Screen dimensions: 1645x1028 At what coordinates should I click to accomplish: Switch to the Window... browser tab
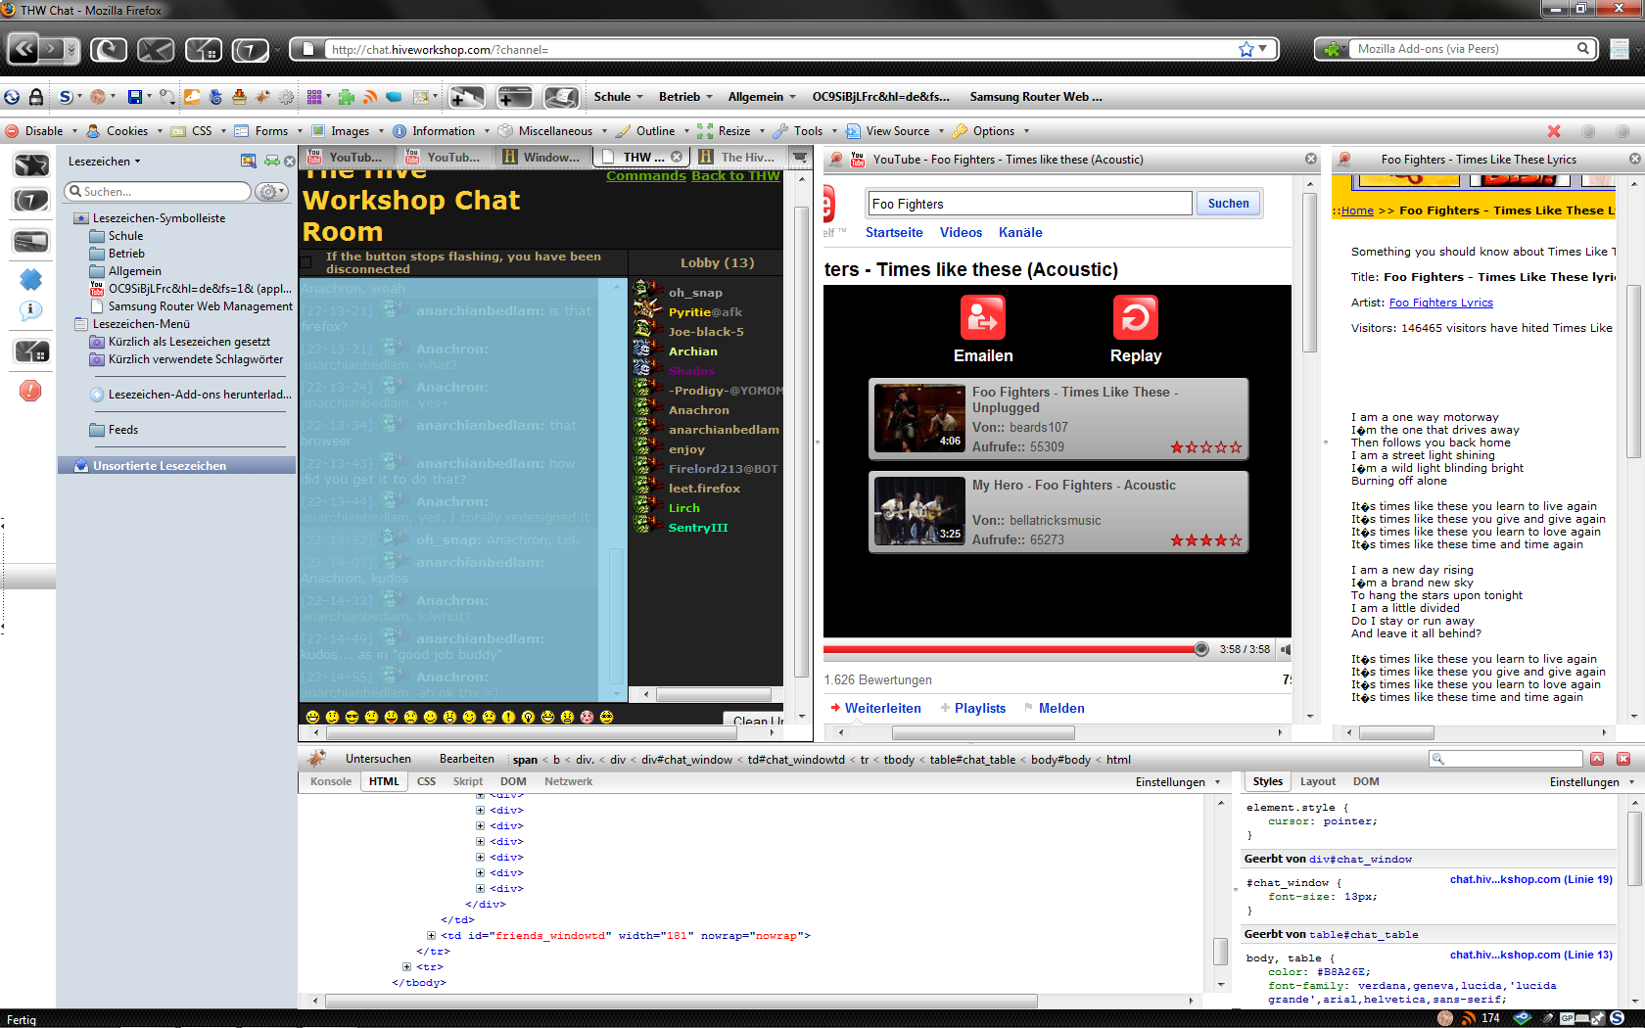pos(541,157)
